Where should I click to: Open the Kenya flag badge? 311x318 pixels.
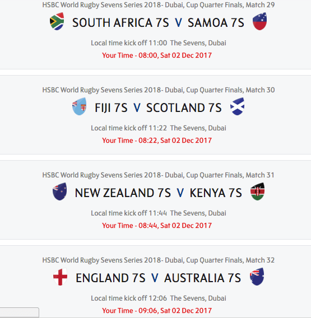(257, 191)
